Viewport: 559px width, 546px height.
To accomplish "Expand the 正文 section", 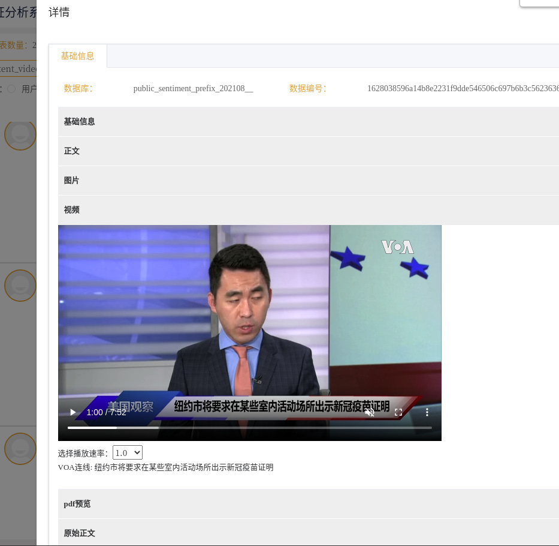I will click(x=309, y=151).
